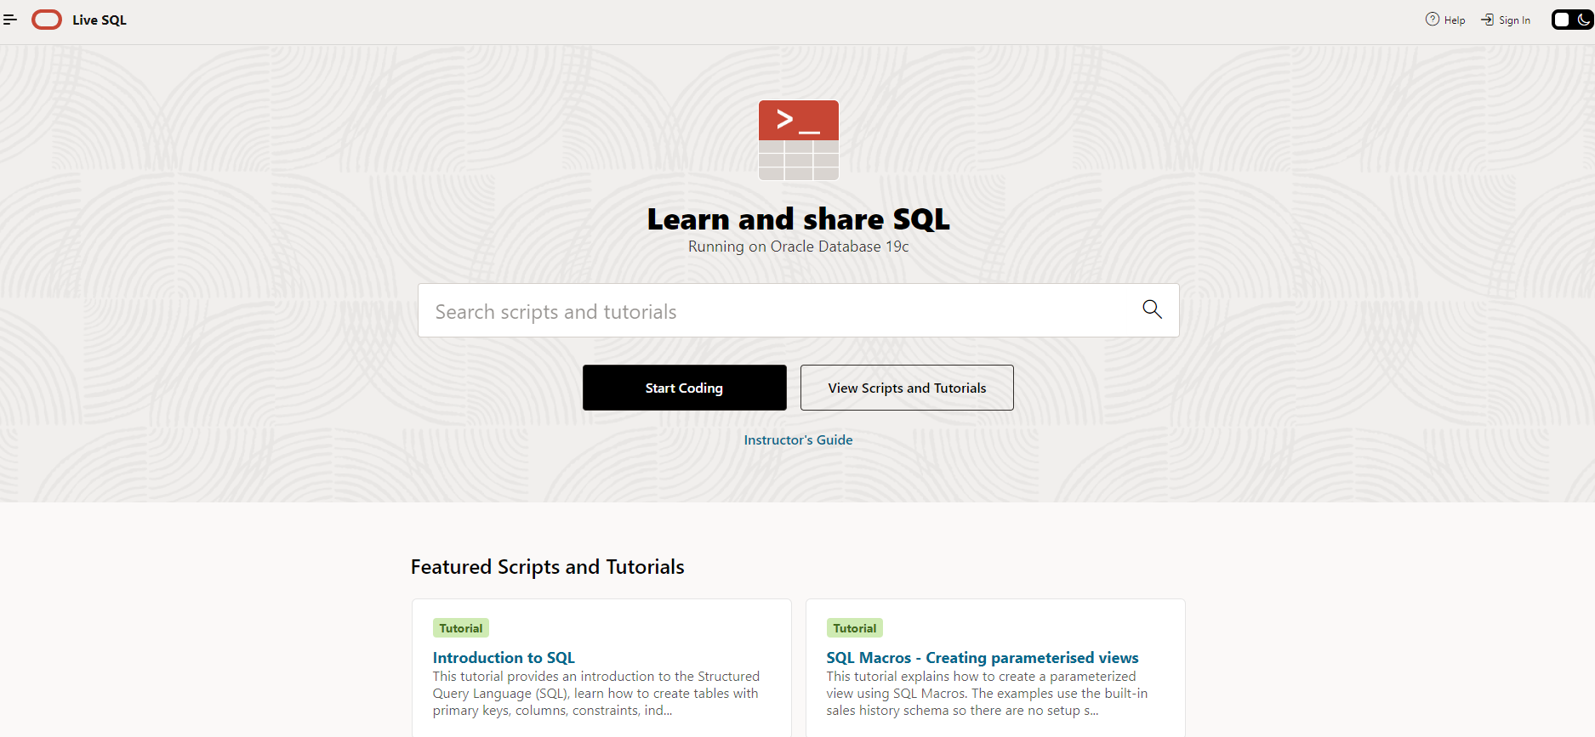The image size is (1595, 737).
Task: Switch to dark mode moon icon
Action: [1583, 20]
